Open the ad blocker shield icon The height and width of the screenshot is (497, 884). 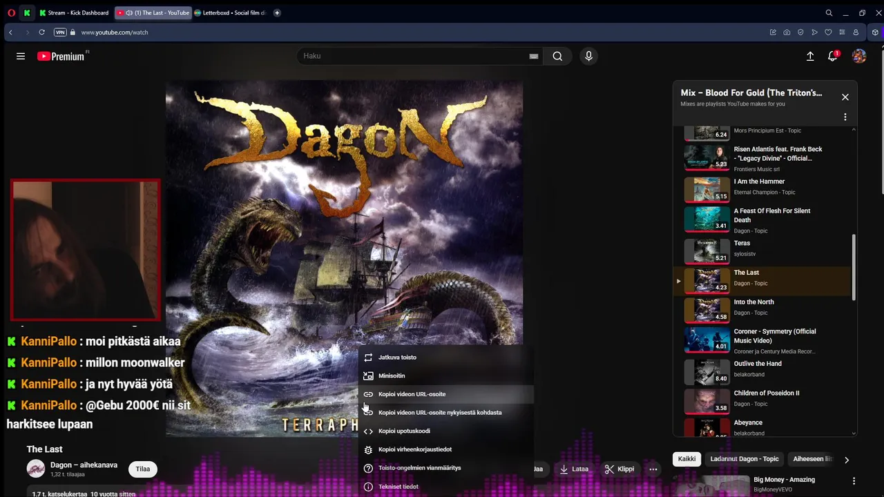(x=800, y=32)
